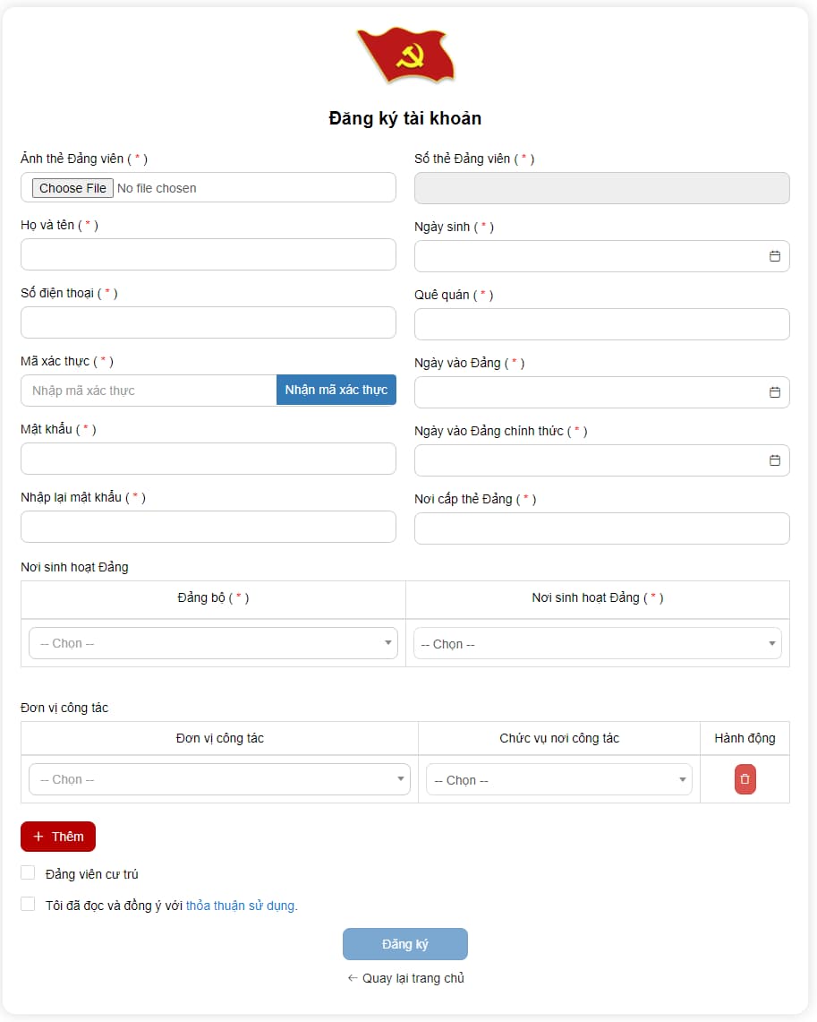Delete the work unit row with trash icon

point(745,779)
